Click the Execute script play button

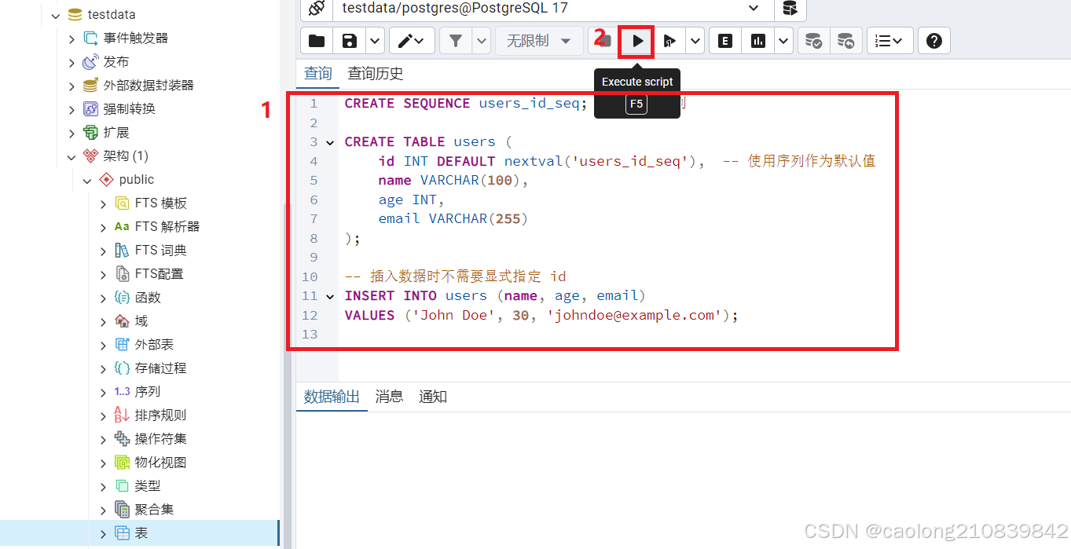[637, 41]
